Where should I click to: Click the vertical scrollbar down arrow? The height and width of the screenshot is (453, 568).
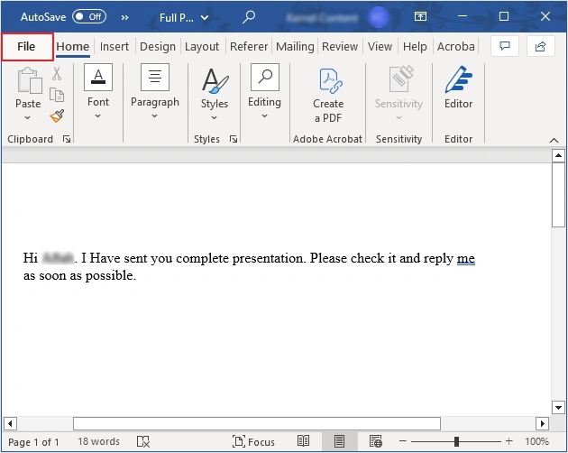tap(558, 407)
